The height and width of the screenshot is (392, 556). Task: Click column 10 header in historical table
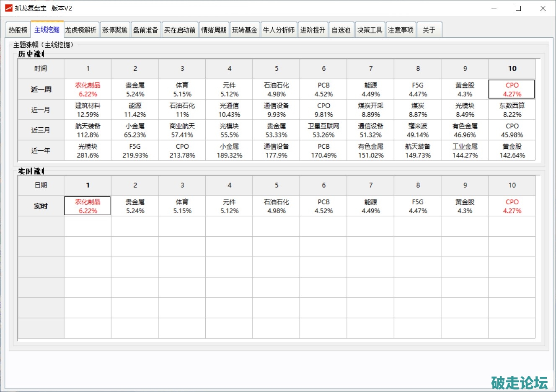(512, 69)
